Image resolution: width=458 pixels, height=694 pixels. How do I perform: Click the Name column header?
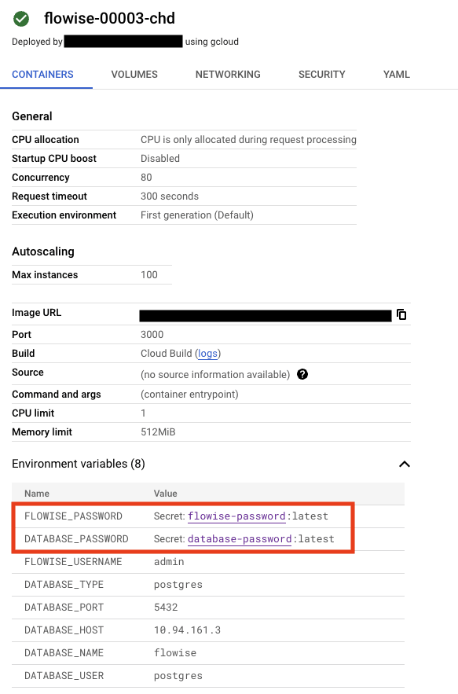[37, 494]
